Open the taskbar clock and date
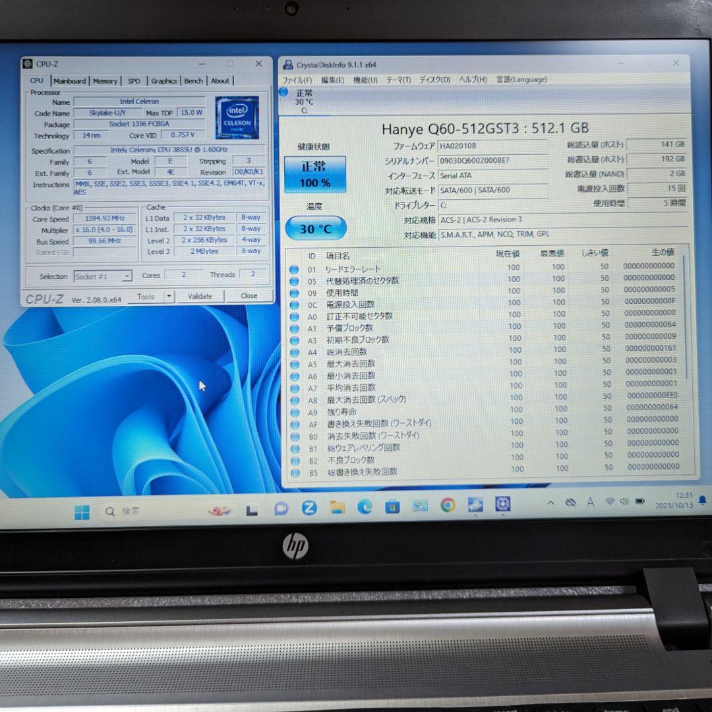The width and height of the screenshot is (712, 712). click(x=674, y=500)
